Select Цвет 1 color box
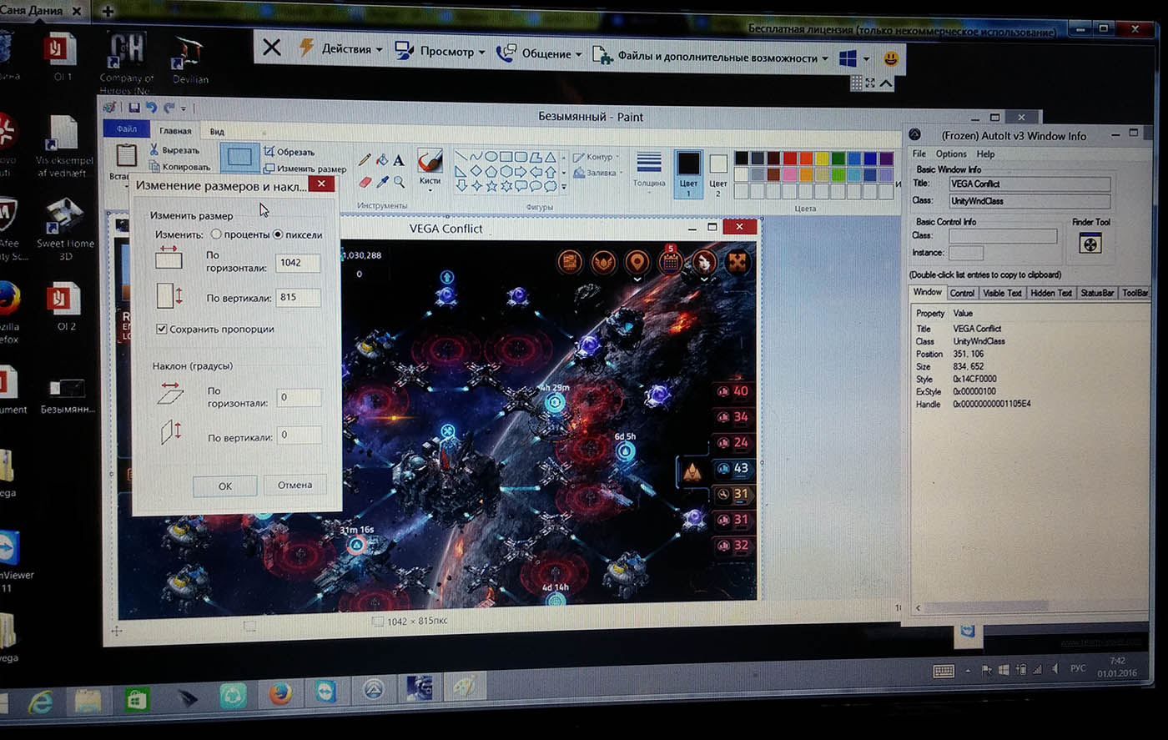The height and width of the screenshot is (740, 1168). coord(688,173)
